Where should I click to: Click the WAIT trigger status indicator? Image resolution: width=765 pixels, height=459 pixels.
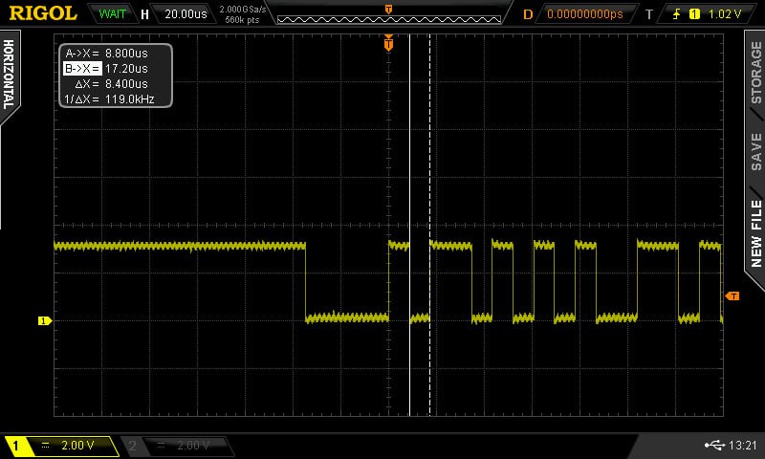[x=112, y=14]
